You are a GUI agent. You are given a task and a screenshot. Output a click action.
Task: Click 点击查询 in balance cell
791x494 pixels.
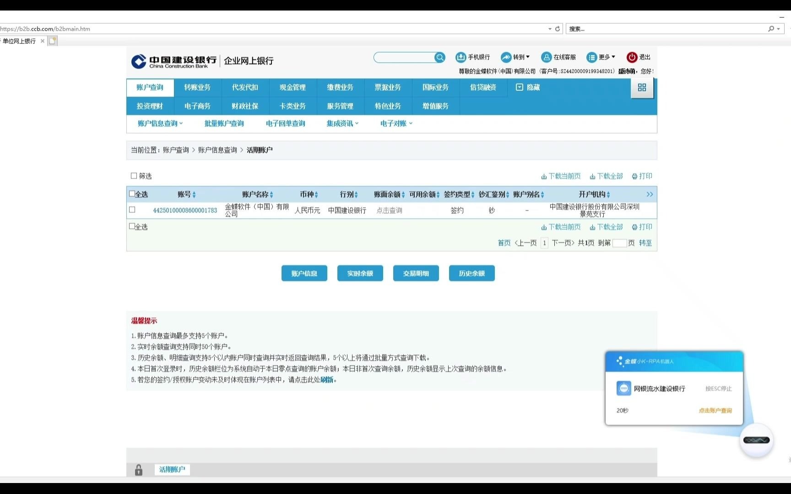click(389, 210)
